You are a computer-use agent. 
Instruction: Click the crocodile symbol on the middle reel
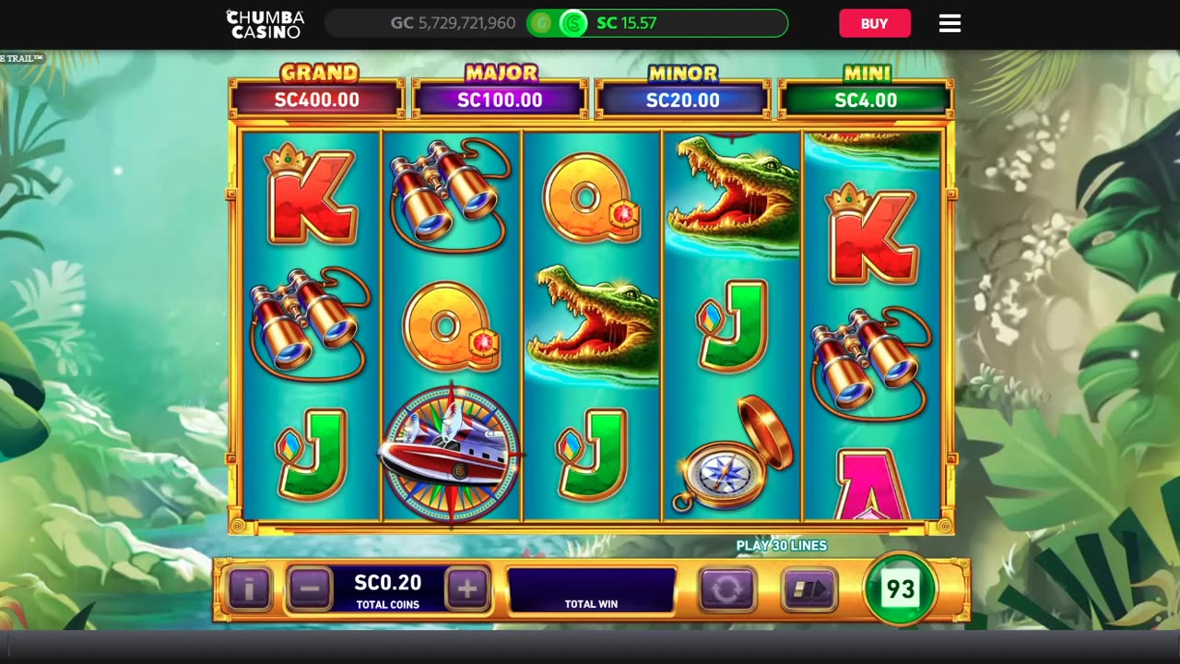[x=591, y=322]
